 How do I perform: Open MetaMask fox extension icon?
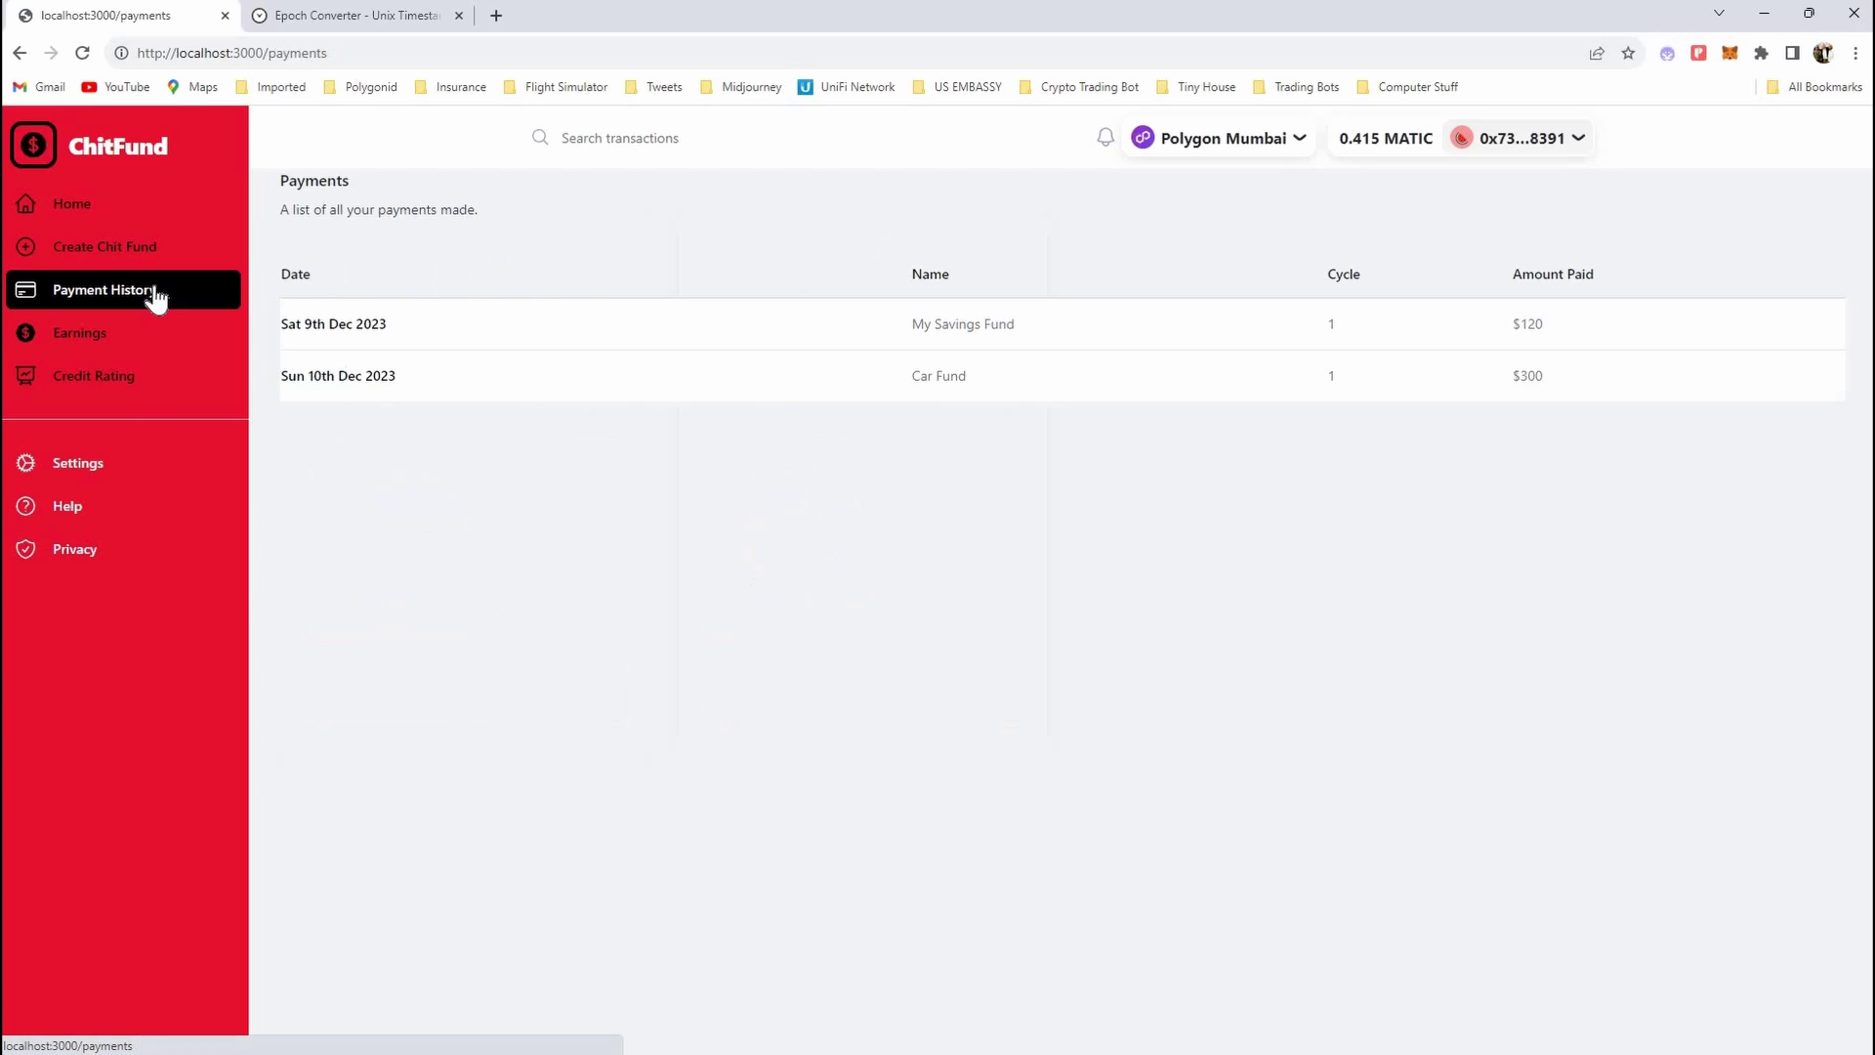(1729, 54)
